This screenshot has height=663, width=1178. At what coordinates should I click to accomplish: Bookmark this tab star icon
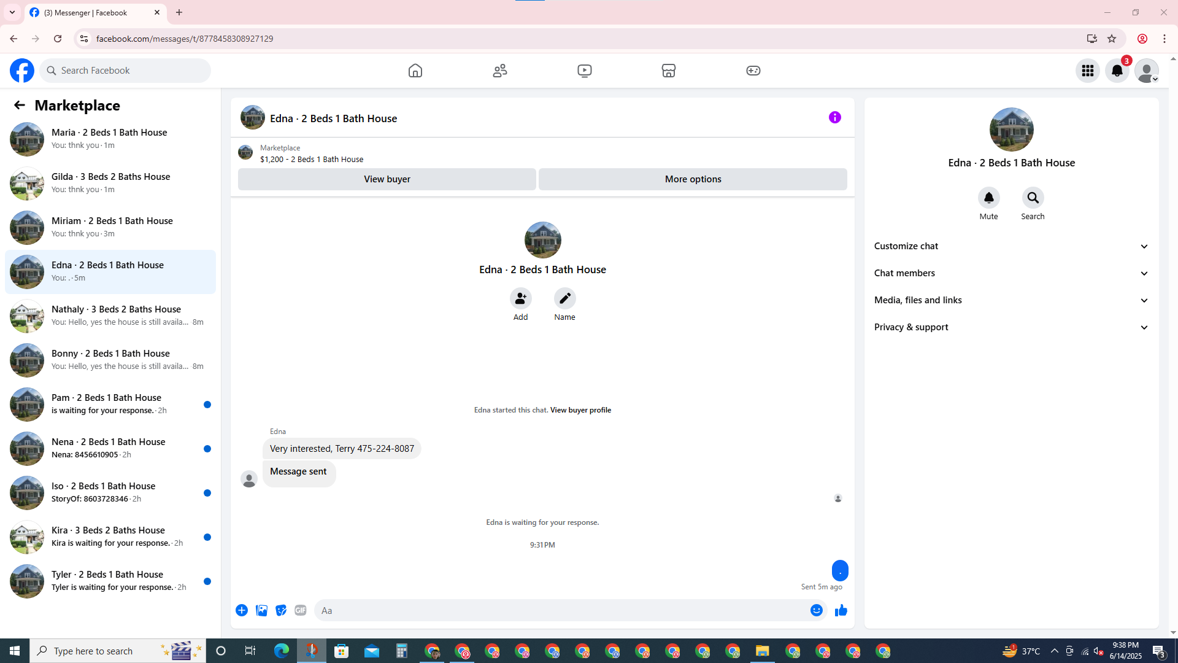(x=1112, y=39)
